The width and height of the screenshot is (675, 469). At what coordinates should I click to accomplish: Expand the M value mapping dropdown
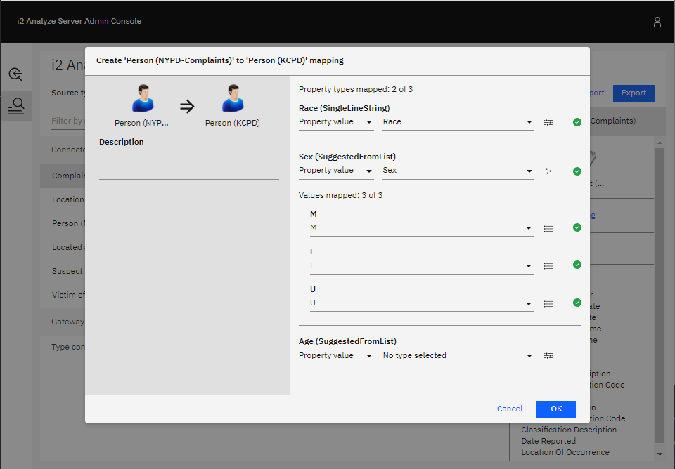pos(421,228)
